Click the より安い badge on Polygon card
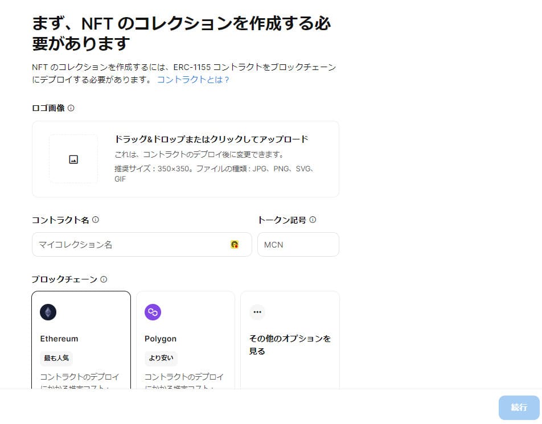 point(160,358)
